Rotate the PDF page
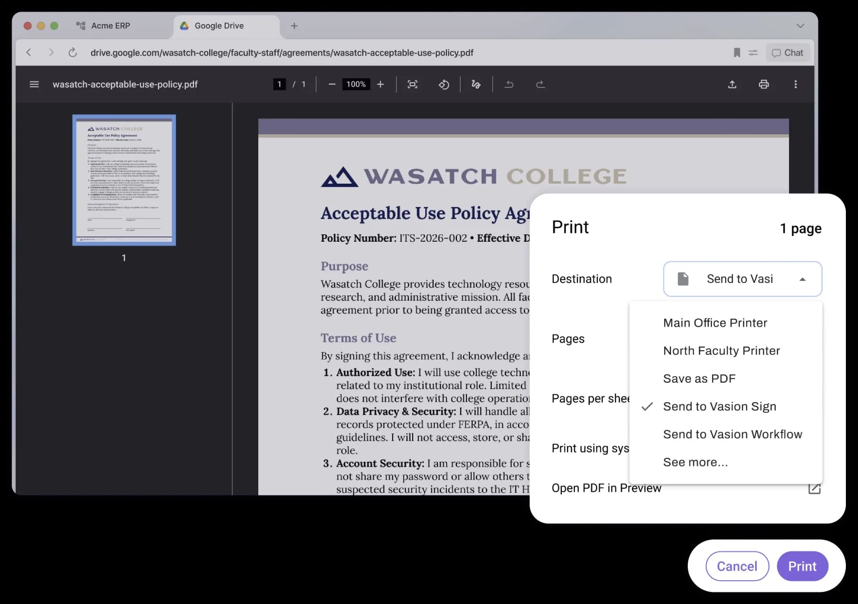Screen dimensions: 858x604 (444, 84)
